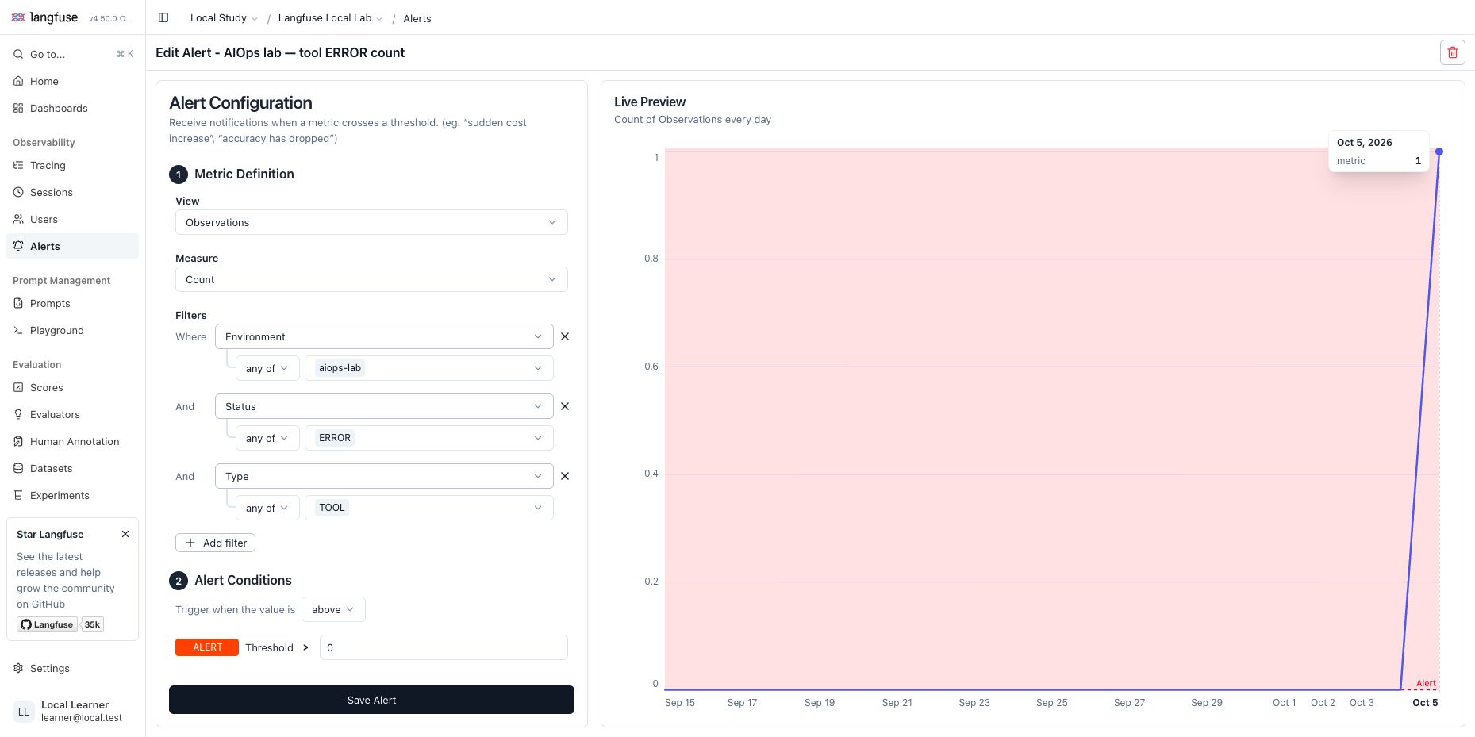1475x737 pixels.
Task: Click the Langfuse logo
Action: pyautogui.click(x=44, y=17)
